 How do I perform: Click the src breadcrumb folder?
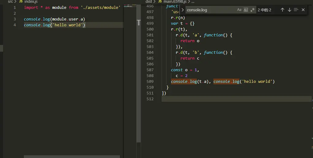(x=10, y=2)
